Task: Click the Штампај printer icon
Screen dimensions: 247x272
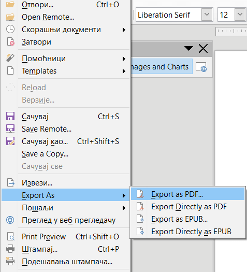Action: click(x=10, y=249)
